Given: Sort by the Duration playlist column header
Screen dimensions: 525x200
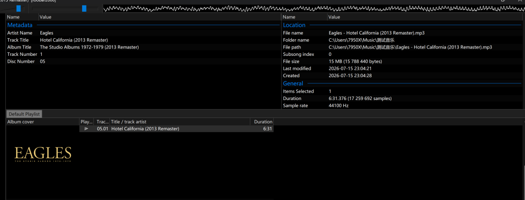Looking at the screenshot, I should click(x=262, y=122).
